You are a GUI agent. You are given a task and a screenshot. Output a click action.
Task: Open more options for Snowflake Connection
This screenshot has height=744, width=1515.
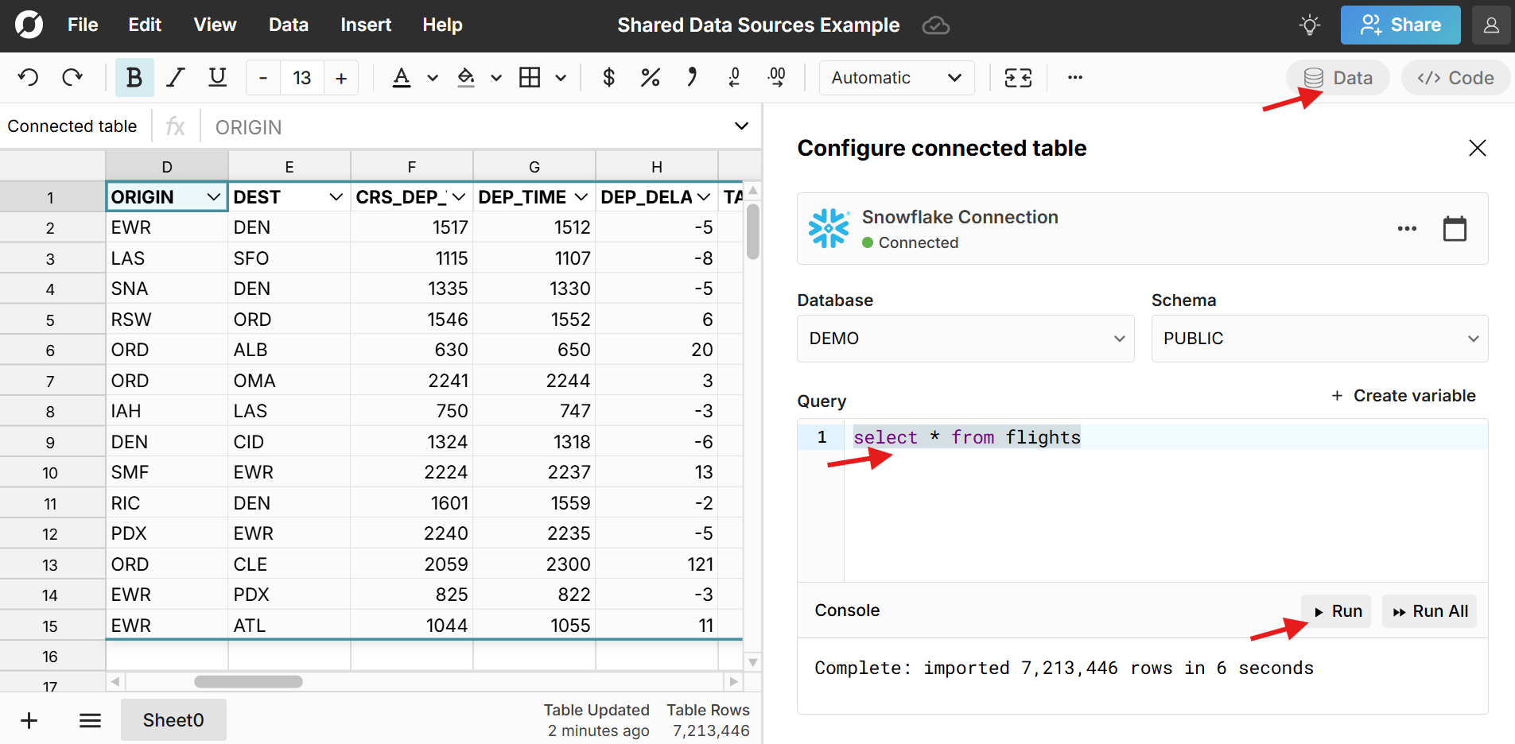click(x=1407, y=228)
